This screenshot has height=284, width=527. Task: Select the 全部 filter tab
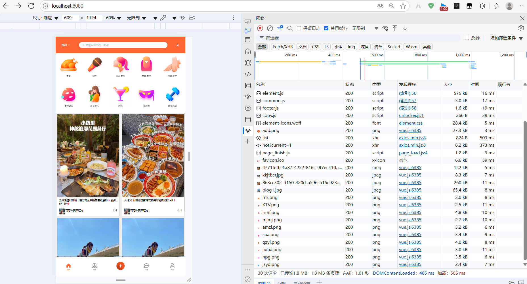click(262, 47)
